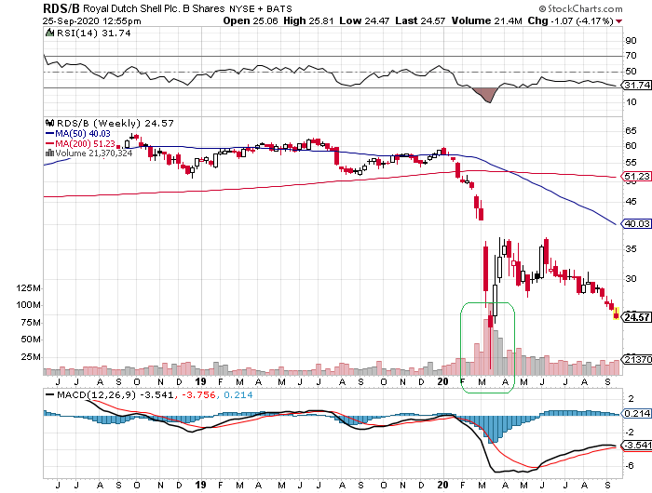Viewport: 652px width, 493px height.
Task: Click the RDS/B ticker symbol heading
Action: [x=61, y=8]
